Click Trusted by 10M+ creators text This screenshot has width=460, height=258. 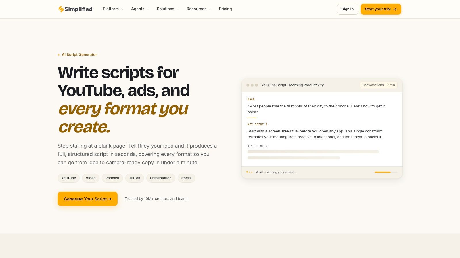coord(156,199)
